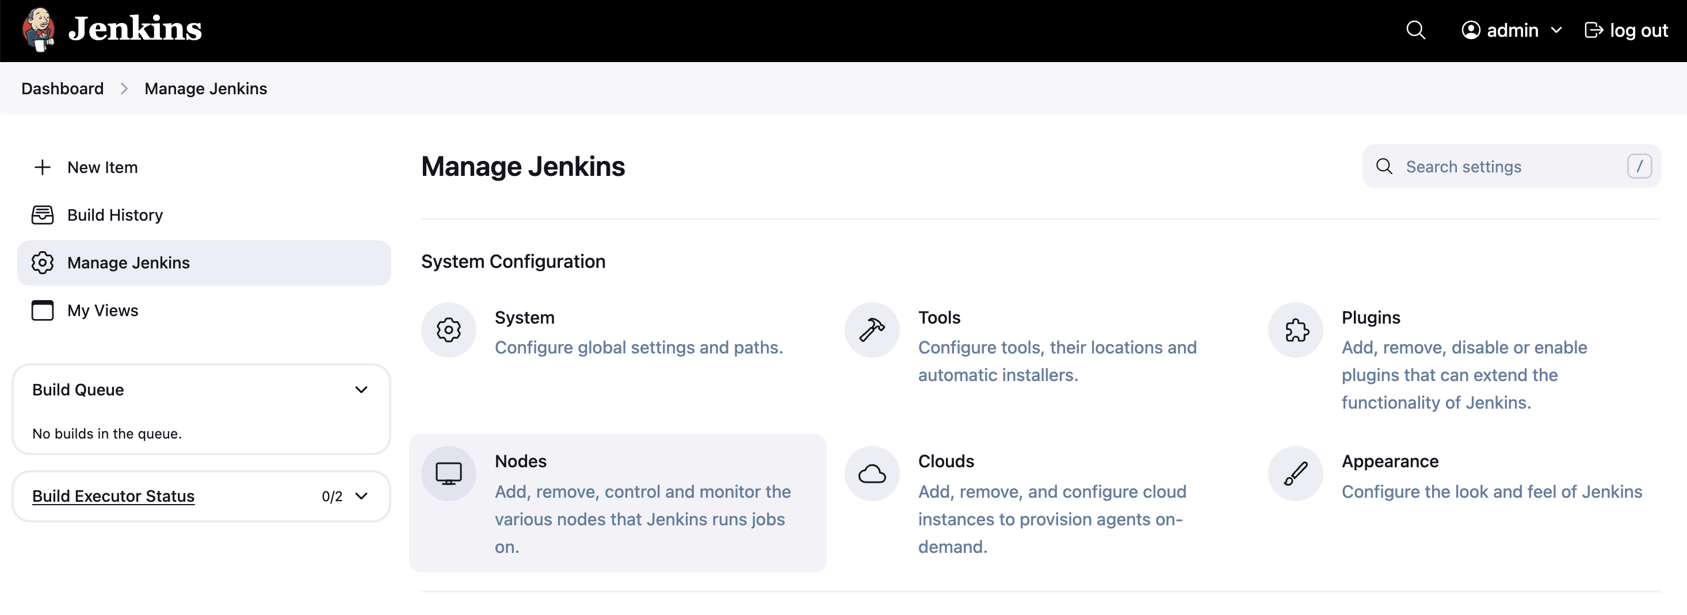The height and width of the screenshot is (615, 1687).
Task: Collapse the Build Queue panel chevron
Action: pos(361,390)
